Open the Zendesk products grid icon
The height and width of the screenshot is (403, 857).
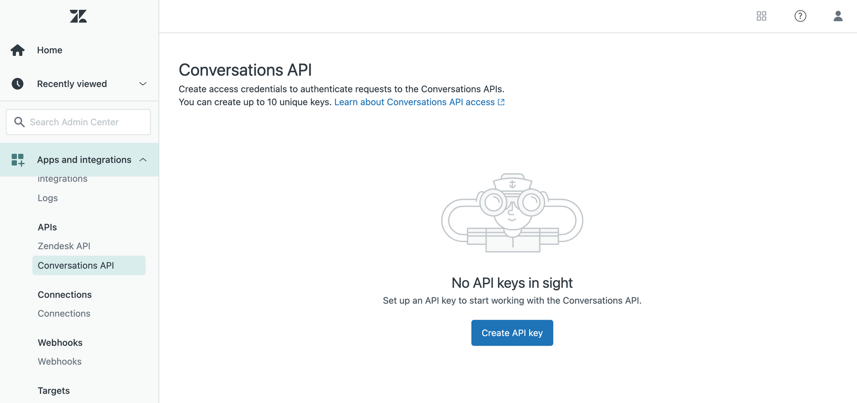761,16
